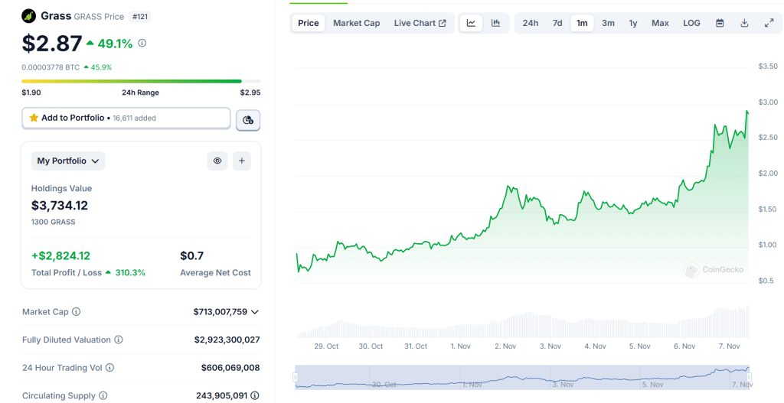Click the star icon in Add to Portfolio
This screenshot has height=403, width=784.
coord(34,118)
